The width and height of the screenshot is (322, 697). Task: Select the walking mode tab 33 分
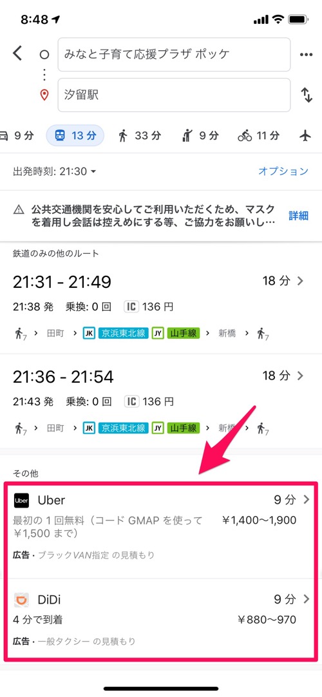tap(139, 135)
